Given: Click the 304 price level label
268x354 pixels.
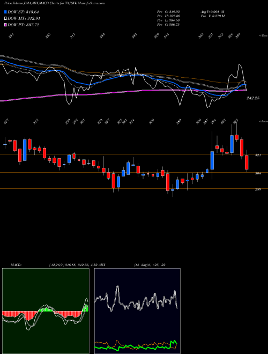Looking at the screenshot, I should [x=258, y=173].
